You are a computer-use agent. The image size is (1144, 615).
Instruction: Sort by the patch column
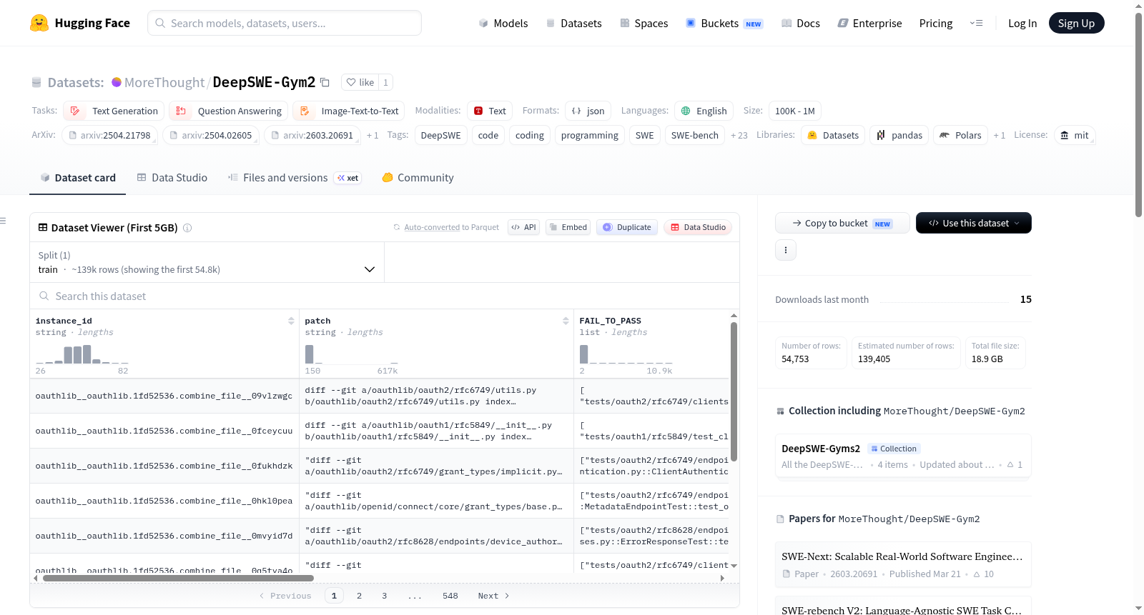566,321
